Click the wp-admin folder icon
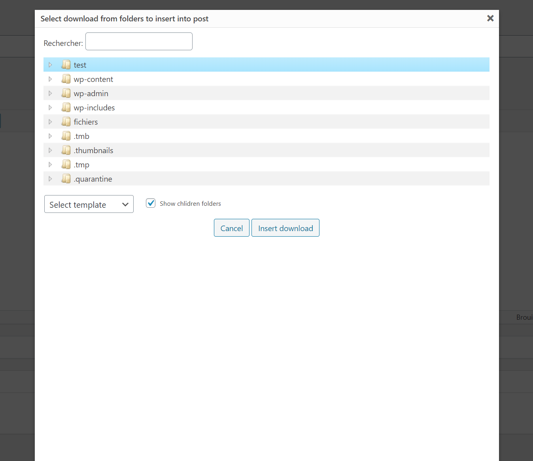Image resolution: width=533 pixels, height=461 pixels. 66,93
